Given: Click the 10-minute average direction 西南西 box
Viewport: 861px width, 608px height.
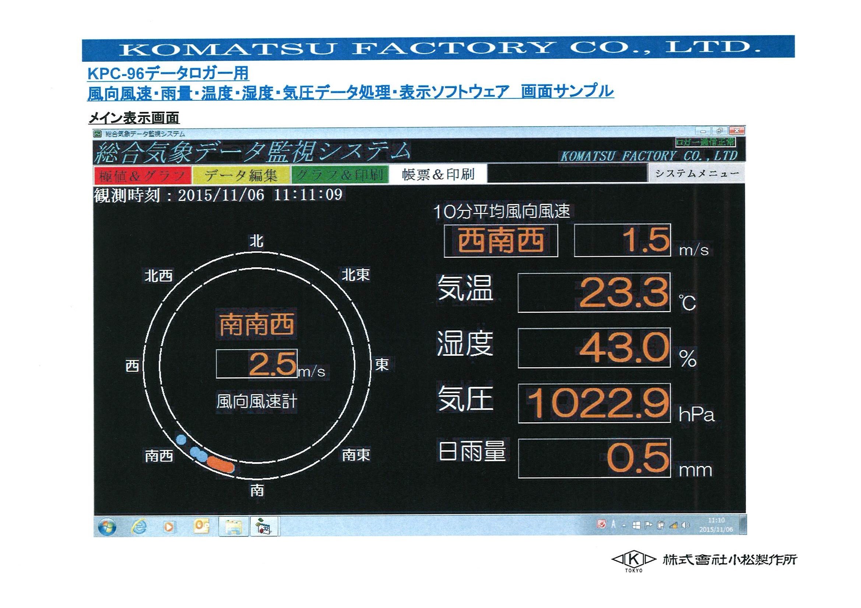Looking at the screenshot, I should (x=500, y=241).
